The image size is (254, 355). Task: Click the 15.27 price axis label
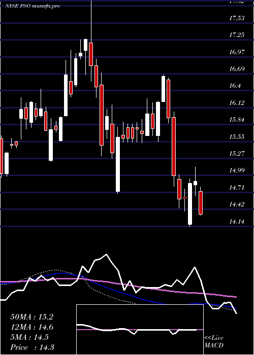237,154
